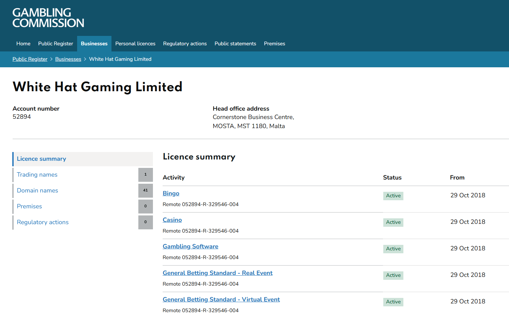
Task: Click the Trading names count badge 1
Action: pyautogui.click(x=145, y=175)
